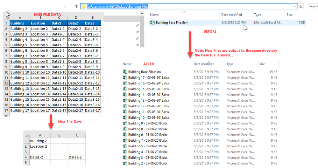The height and width of the screenshot is (168, 318).
Task: Select column E header in base file sheet
Action: 93,17
